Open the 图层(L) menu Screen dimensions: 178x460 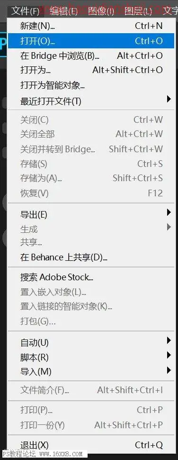coord(138,11)
